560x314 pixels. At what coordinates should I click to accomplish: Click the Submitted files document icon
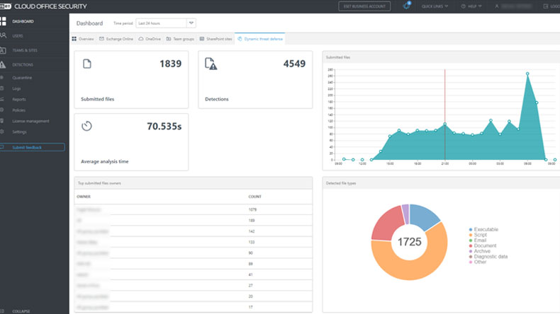(87, 64)
